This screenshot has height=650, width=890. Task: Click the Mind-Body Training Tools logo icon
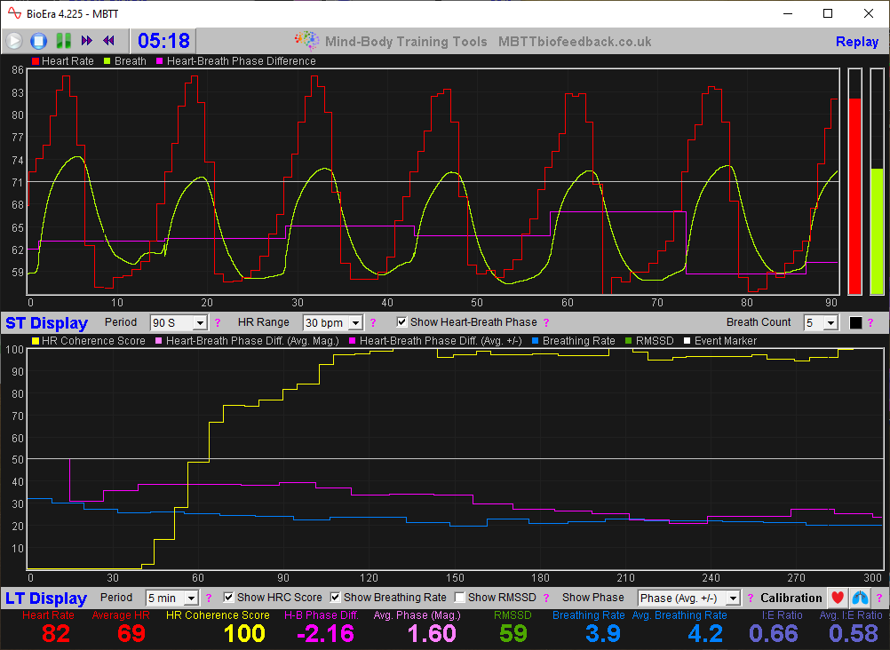click(x=306, y=40)
